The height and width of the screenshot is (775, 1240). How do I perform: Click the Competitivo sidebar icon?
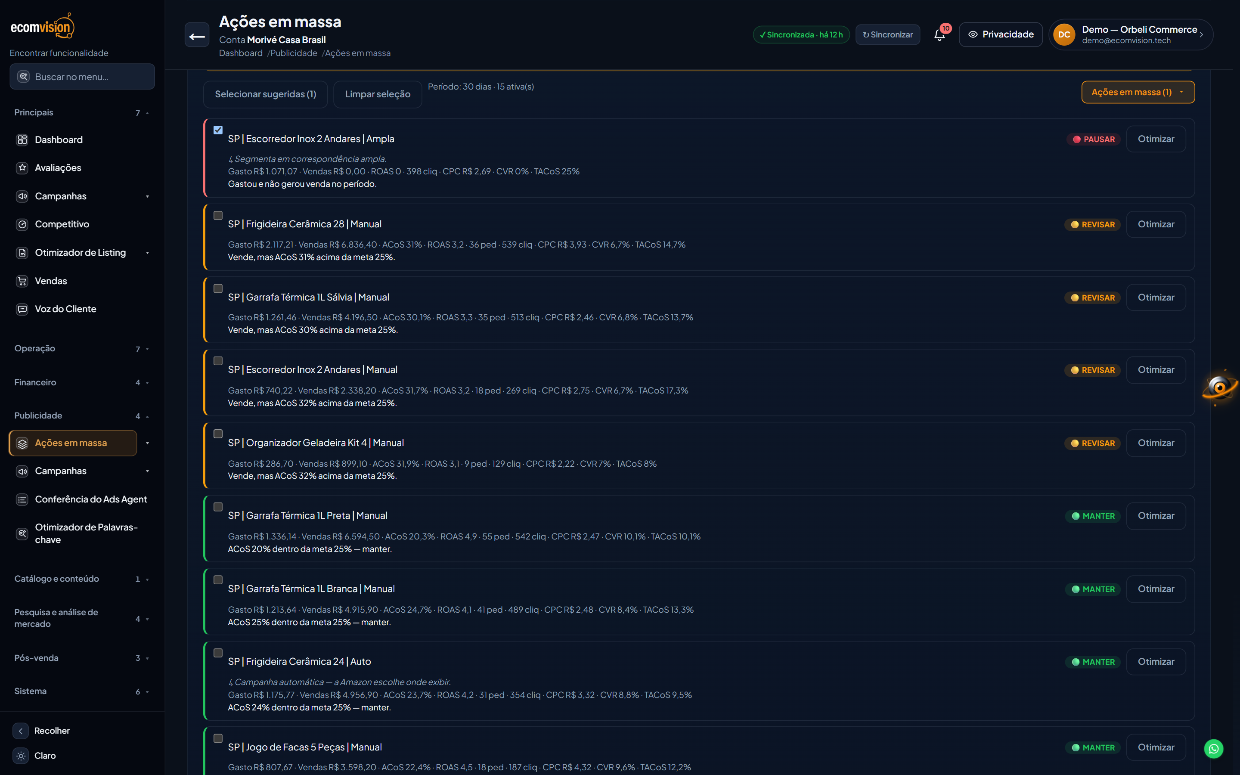coord(22,224)
